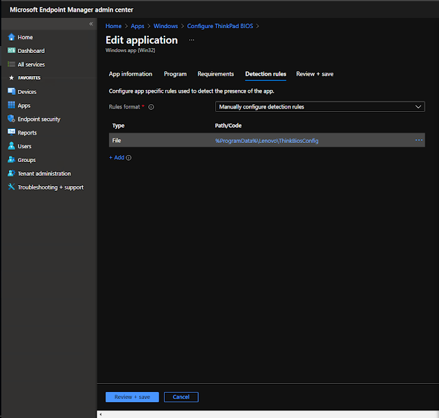439x418 pixels.
Task: Click the Users person icon
Action: coord(12,146)
